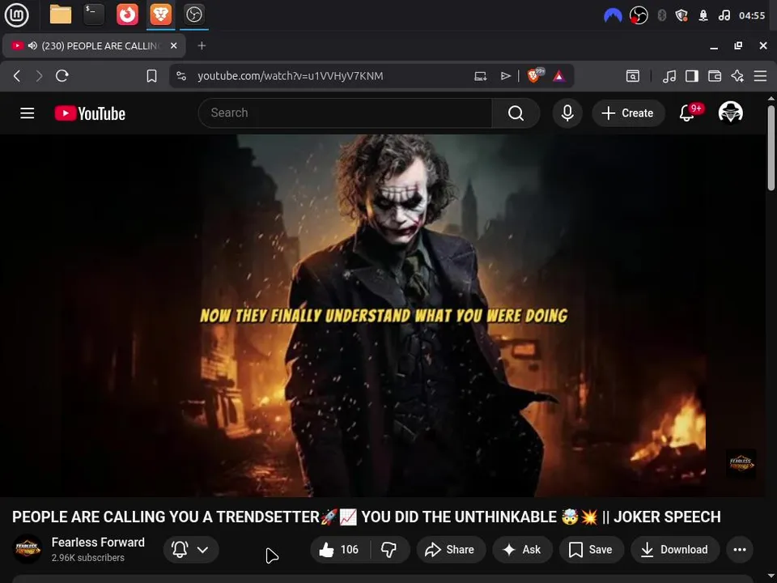Open a new browser tab

[202, 45]
